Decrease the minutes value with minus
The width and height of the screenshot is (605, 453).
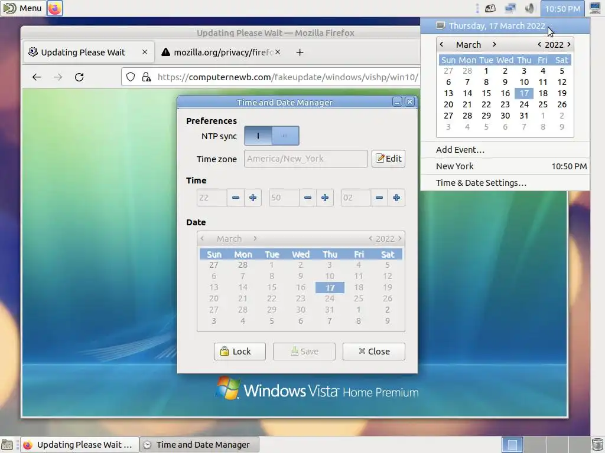(307, 198)
